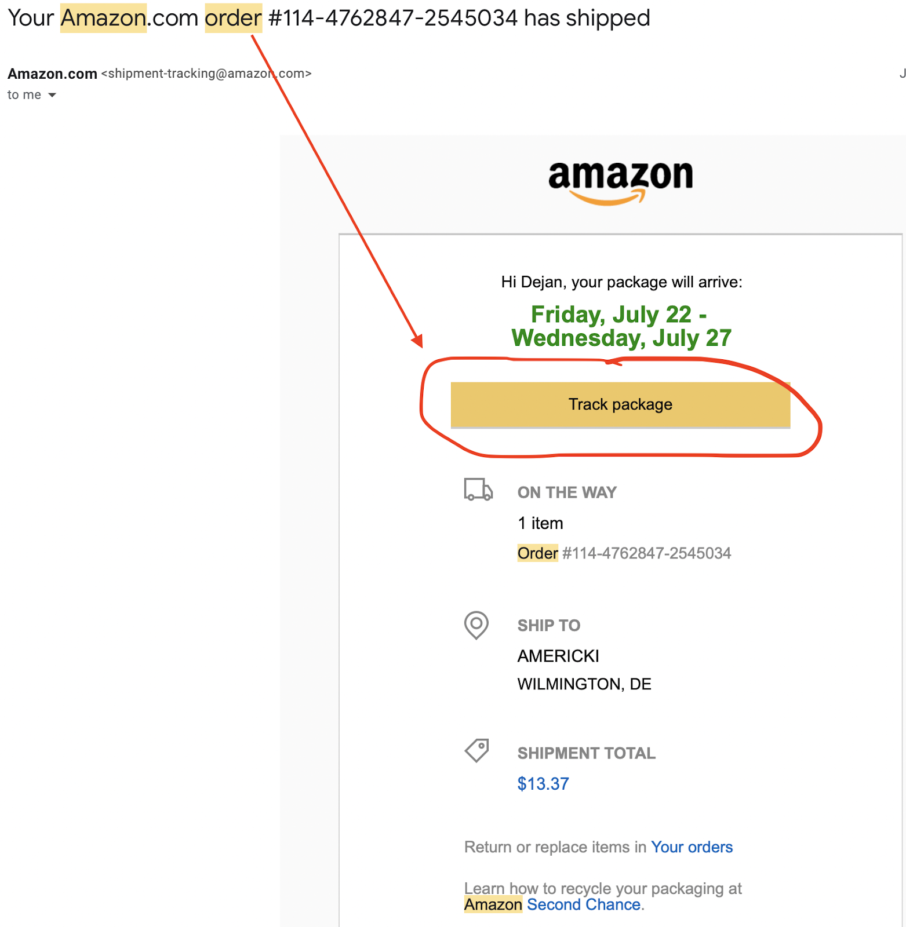Click the price tag icon by Shipment Total
906x927 pixels.
click(x=477, y=750)
